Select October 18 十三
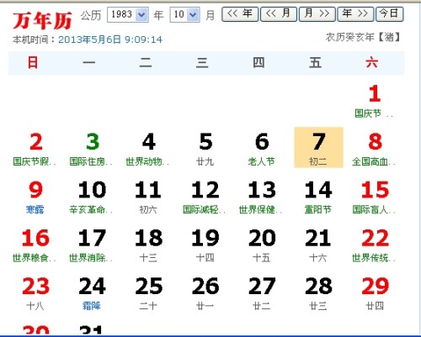Viewport: 421px width, 337px height. point(149,246)
